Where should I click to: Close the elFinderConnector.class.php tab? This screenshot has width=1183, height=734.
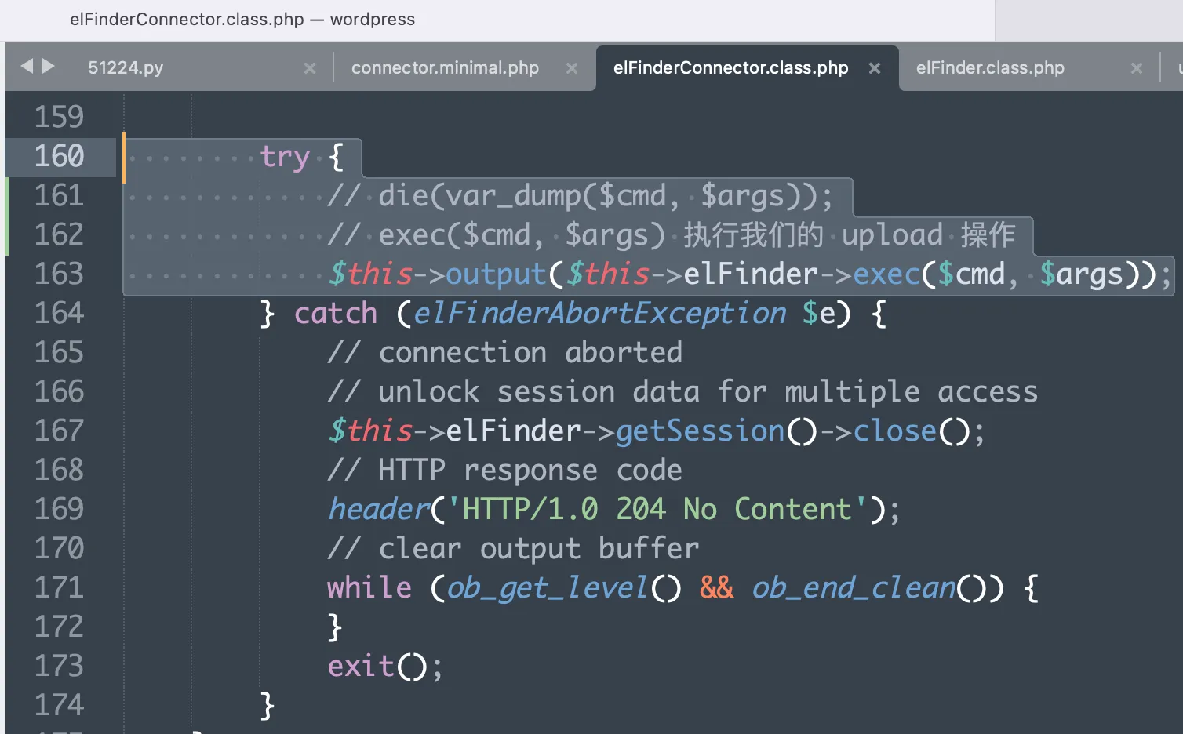point(875,68)
